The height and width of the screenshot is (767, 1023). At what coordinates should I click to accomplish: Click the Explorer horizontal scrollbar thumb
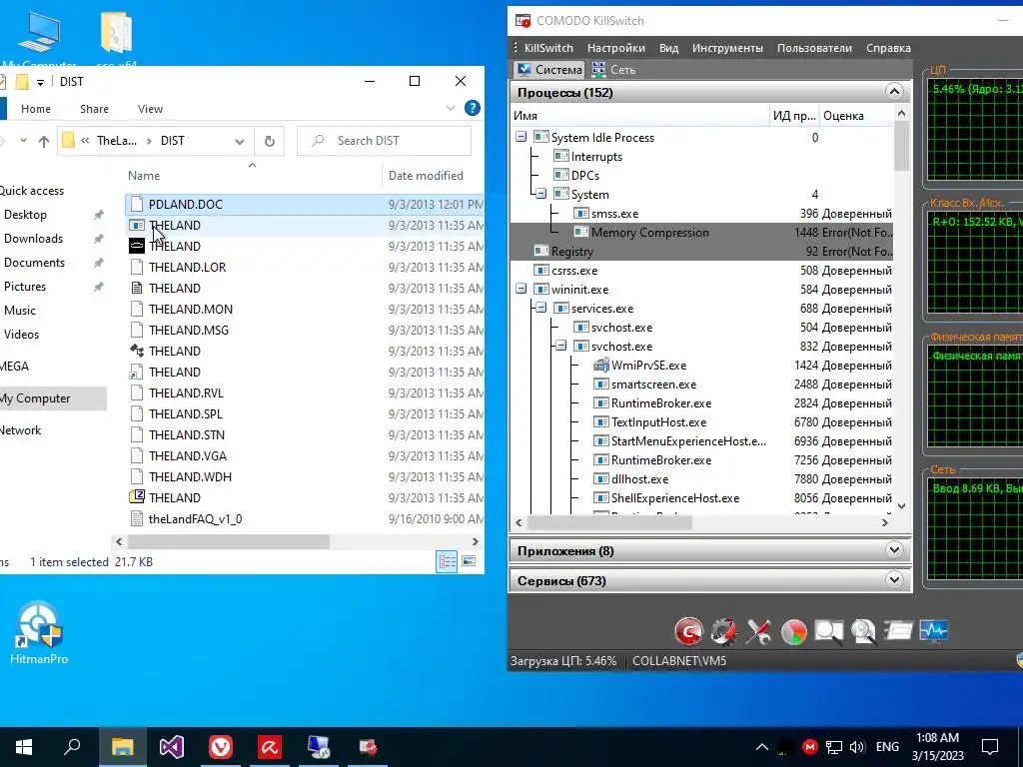pos(229,541)
